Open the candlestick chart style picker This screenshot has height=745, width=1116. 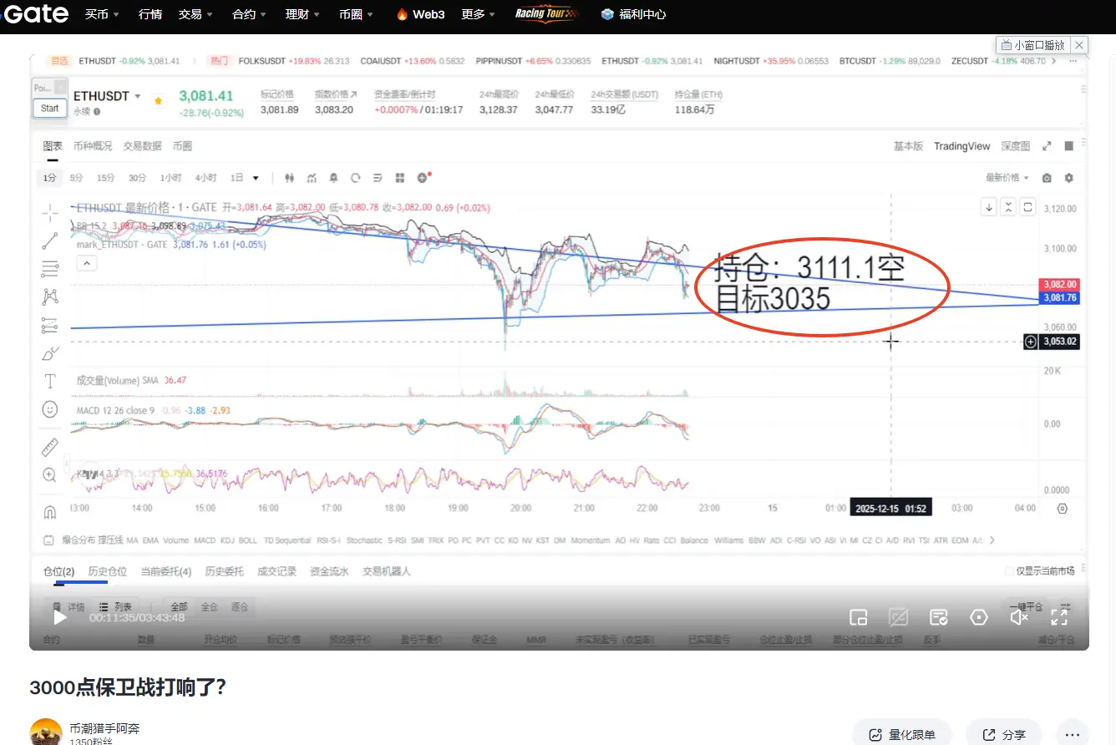pyautogui.click(x=290, y=178)
